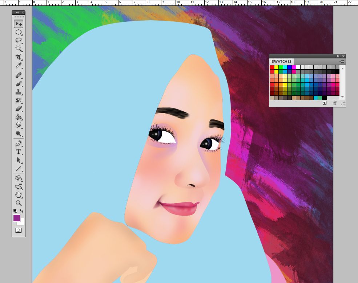This screenshot has height=283, width=358.
Task: Select the Brush tool
Action: [19, 83]
